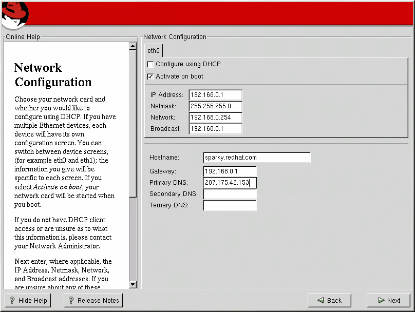
Task: Click into the Broadcast field
Action: pos(215,129)
